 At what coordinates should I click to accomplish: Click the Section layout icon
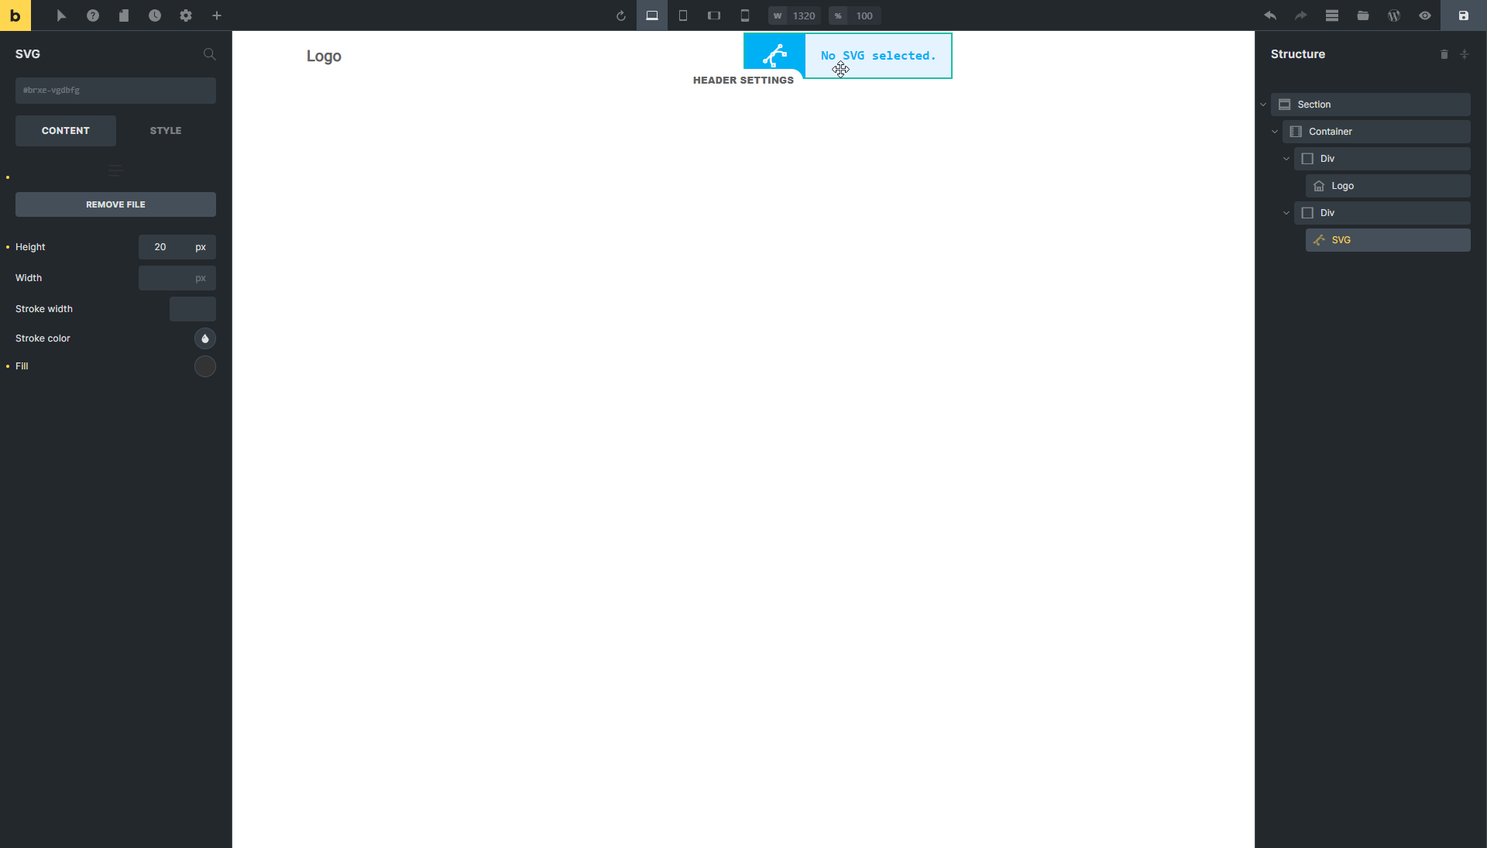[1285, 105]
